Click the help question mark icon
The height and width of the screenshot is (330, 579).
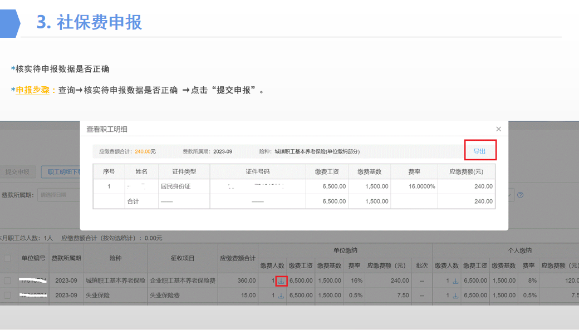point(521,195)
